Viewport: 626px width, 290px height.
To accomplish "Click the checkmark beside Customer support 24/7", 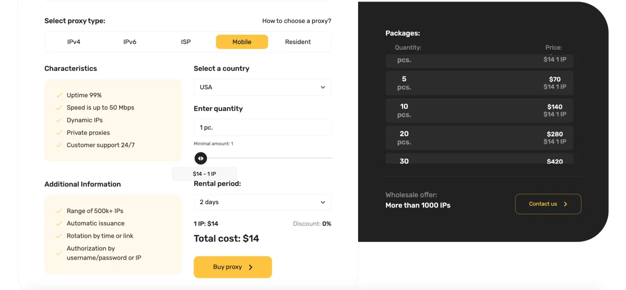I will point(59,145).
